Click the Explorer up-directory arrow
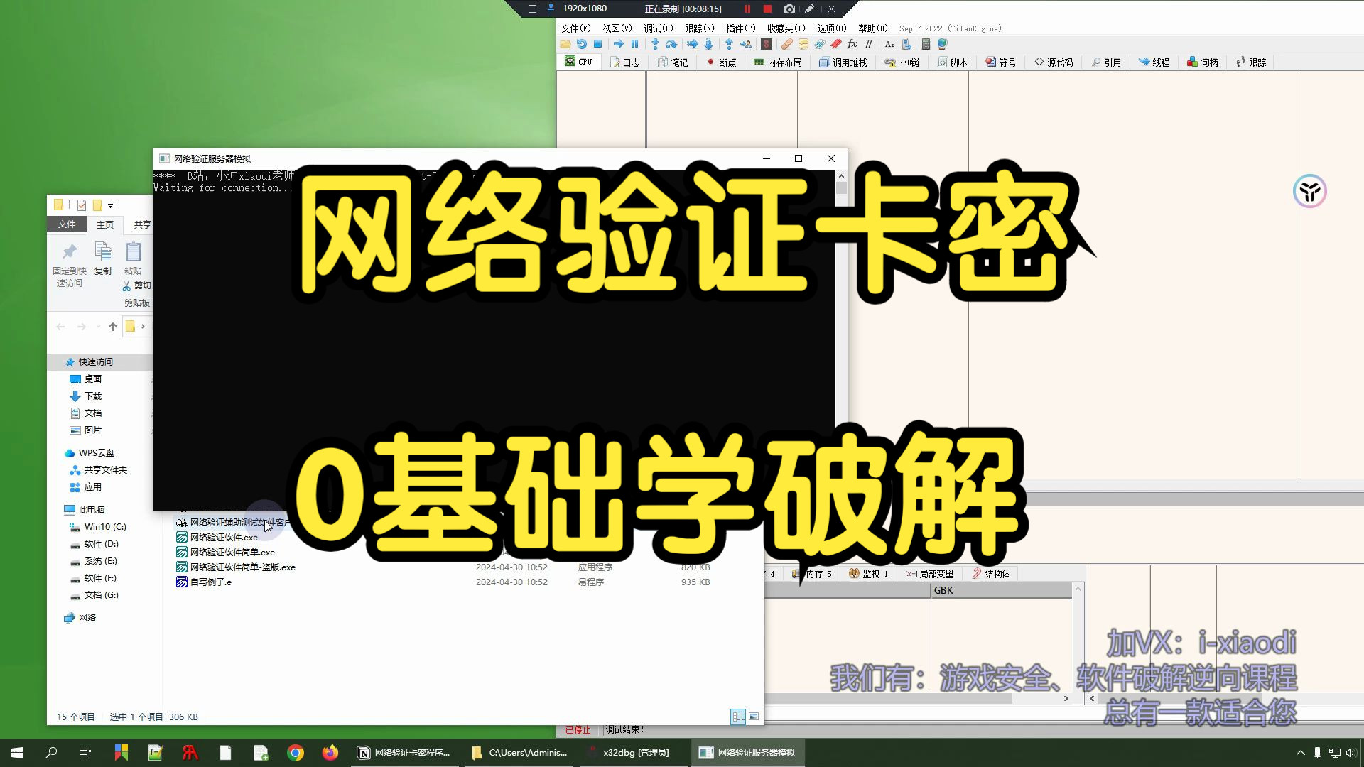The width and height of the screenshot is (1364, 767). coord(113,327)
